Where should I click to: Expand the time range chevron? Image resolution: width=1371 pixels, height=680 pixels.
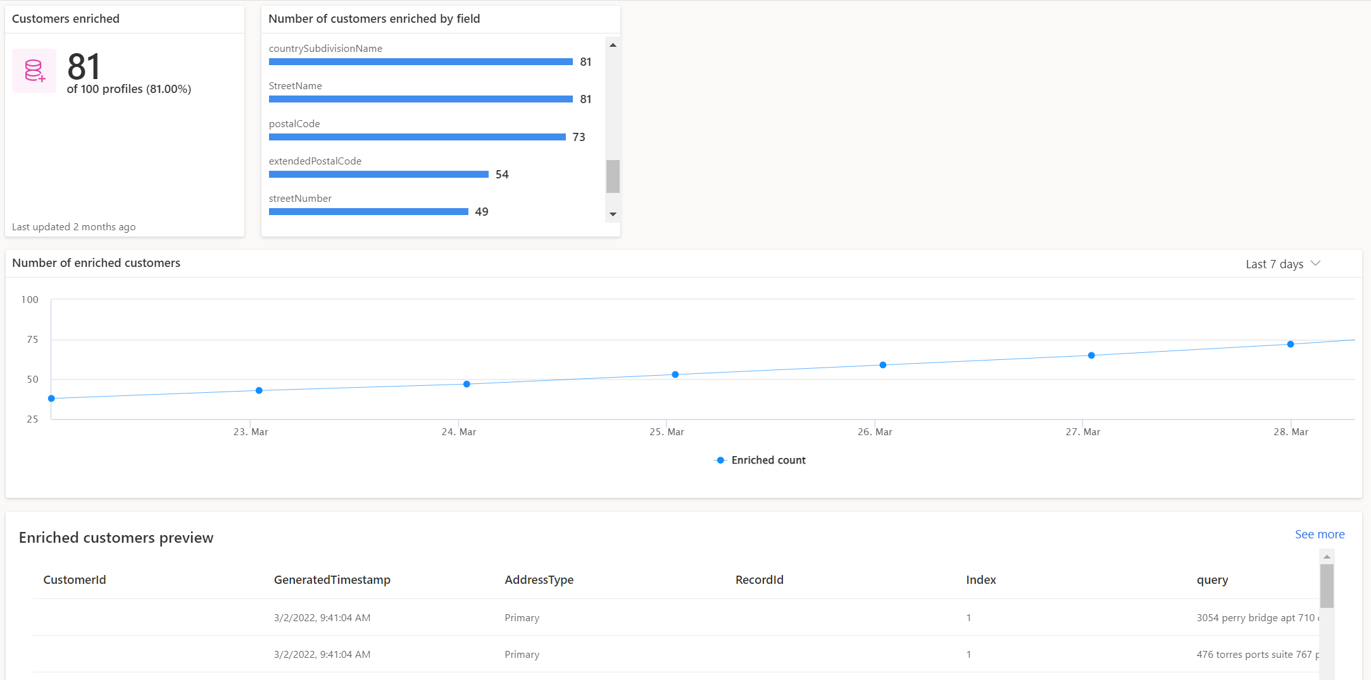[1315, 263]
